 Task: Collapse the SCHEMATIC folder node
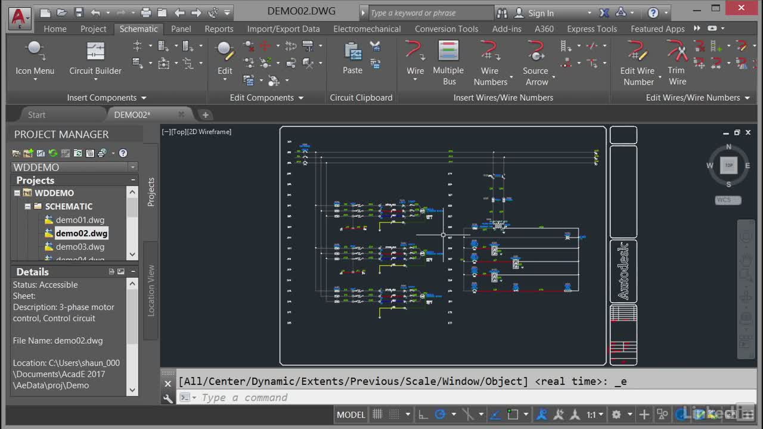point(28,206)
